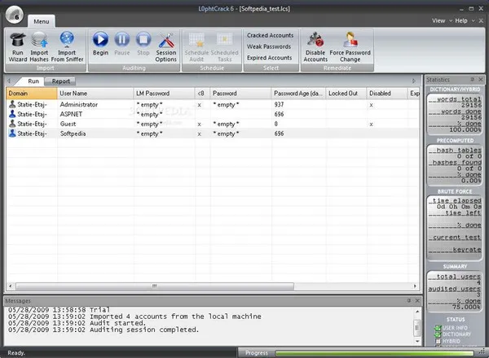
Task: Click the horizontal scrollbar left arrow
Action: coord(11,286)
